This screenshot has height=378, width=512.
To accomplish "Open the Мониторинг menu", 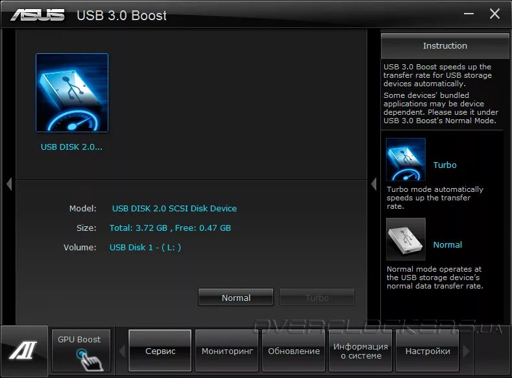I will pos(227,351).
